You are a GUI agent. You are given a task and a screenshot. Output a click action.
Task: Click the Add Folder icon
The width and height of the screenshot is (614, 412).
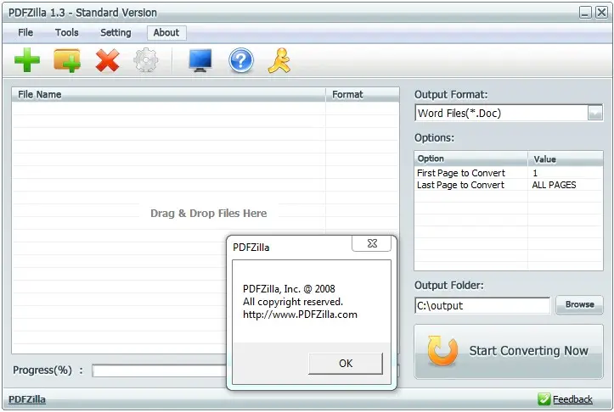(67, 60)
